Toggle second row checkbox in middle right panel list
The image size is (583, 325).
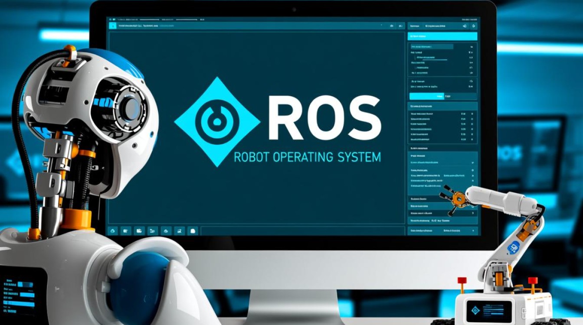pos(471,119)
